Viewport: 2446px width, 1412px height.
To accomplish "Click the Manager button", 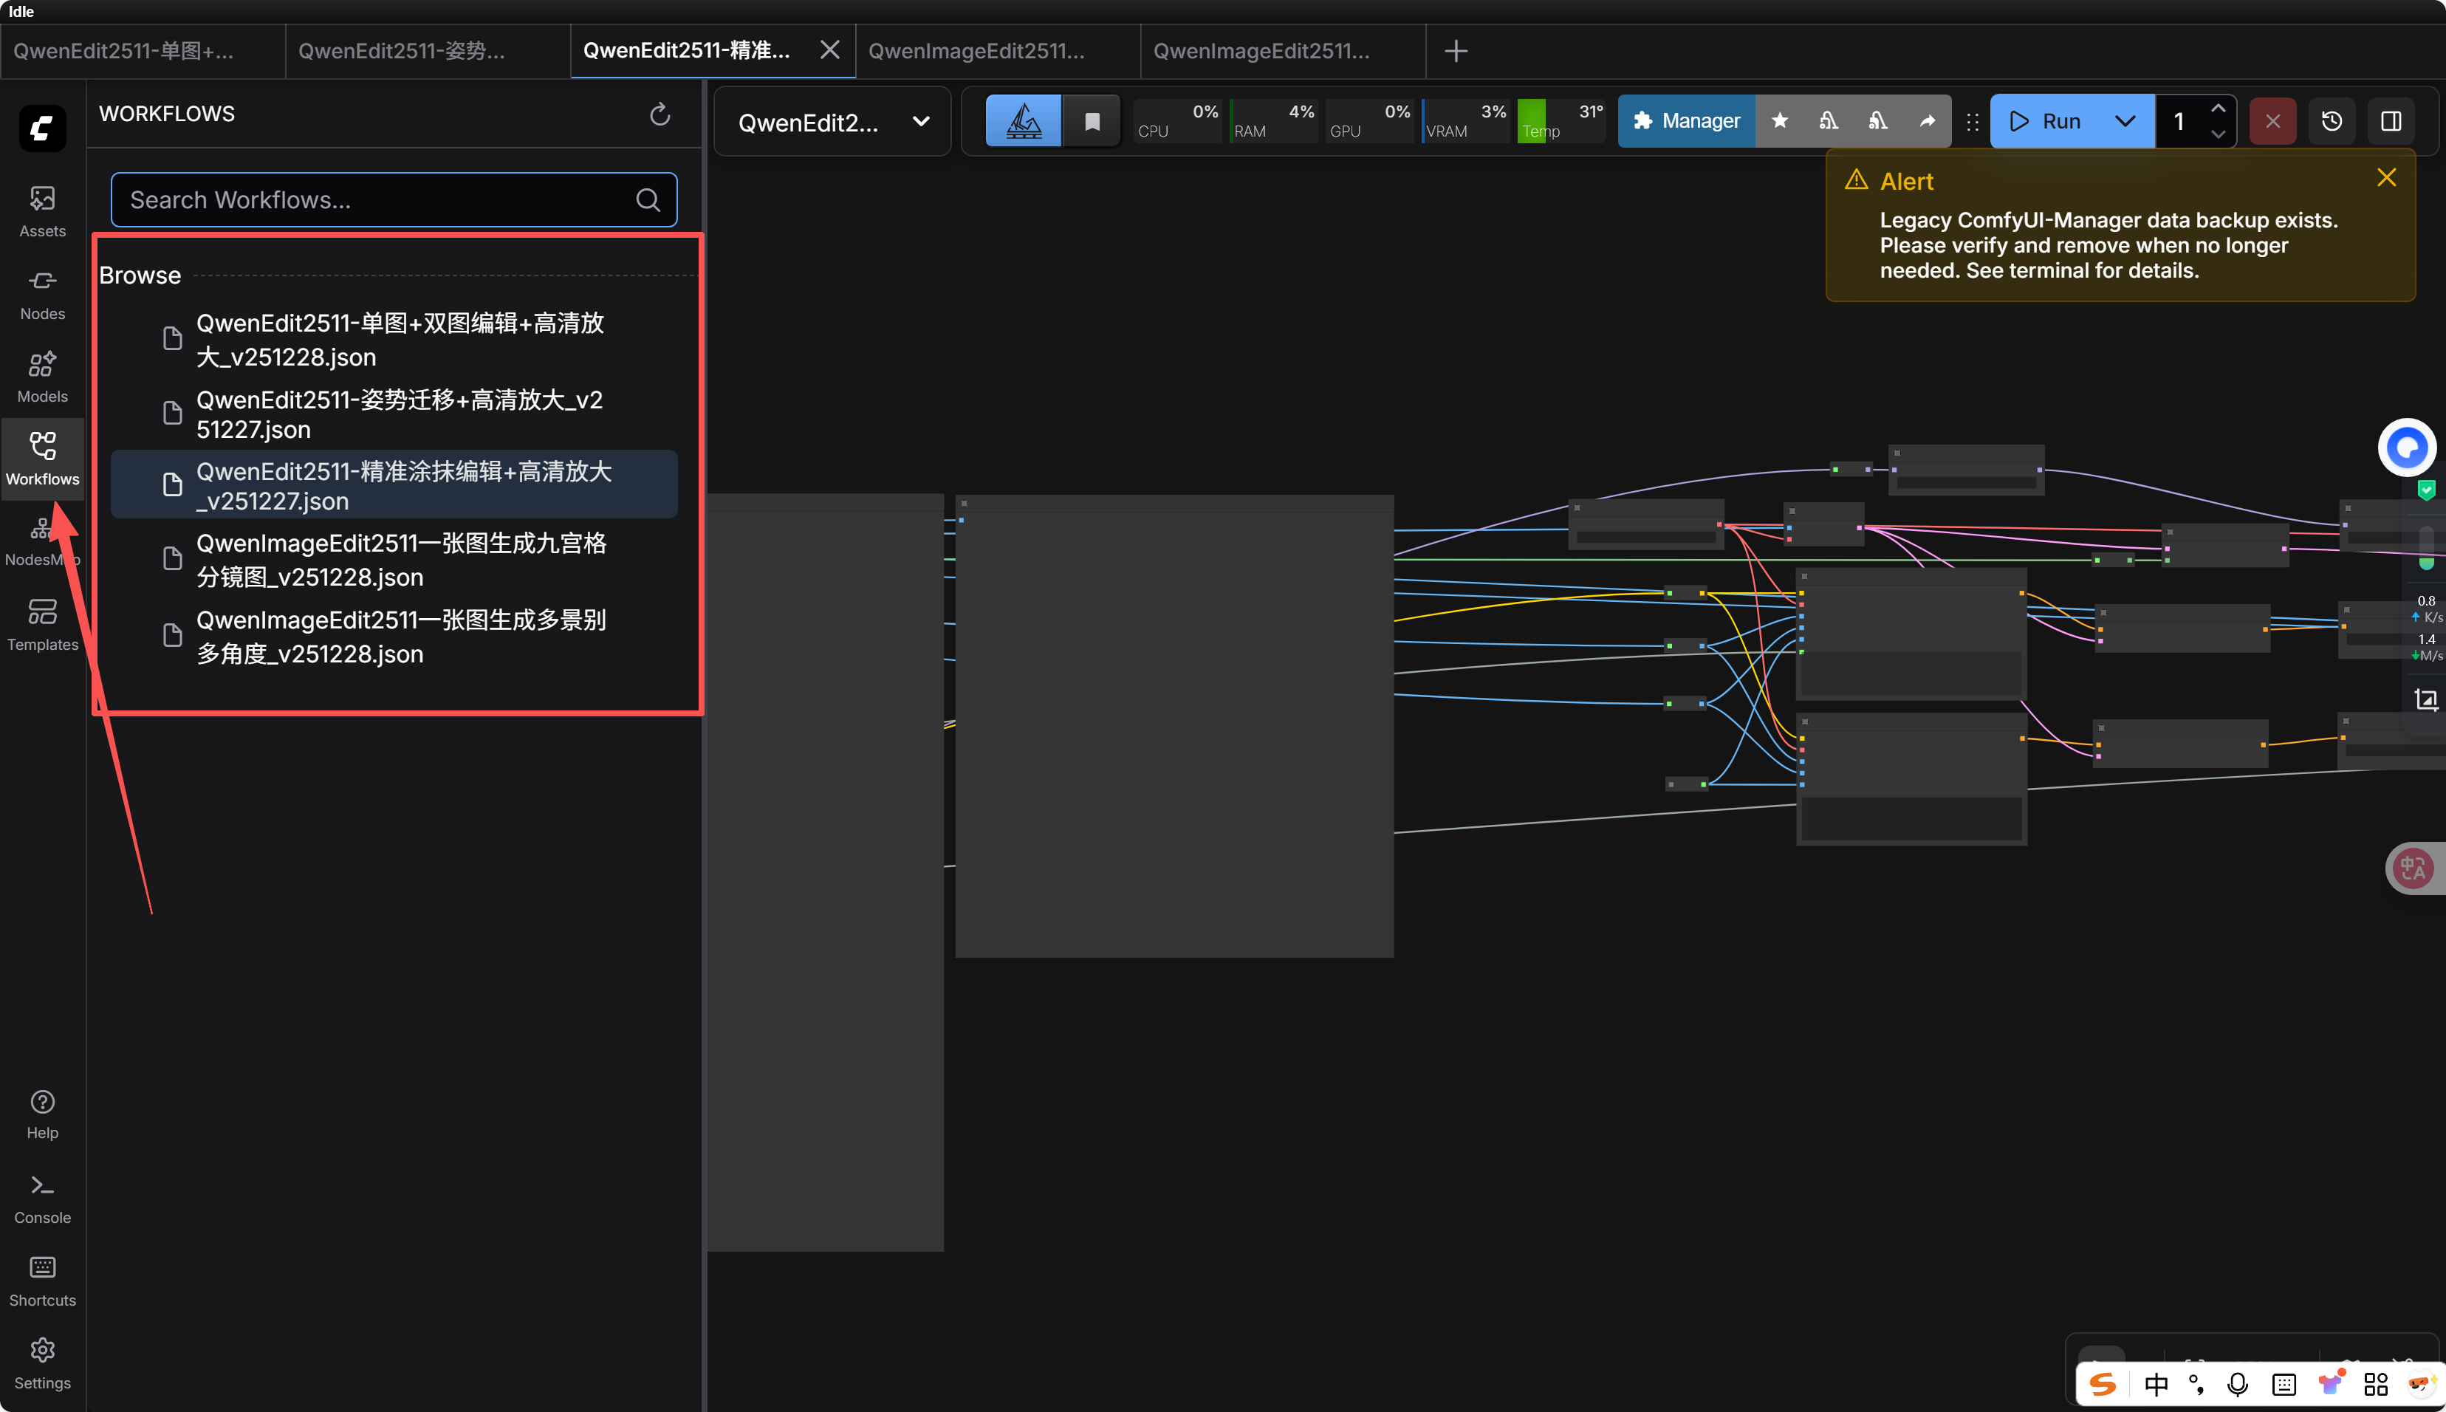I will click(1685, 121).
